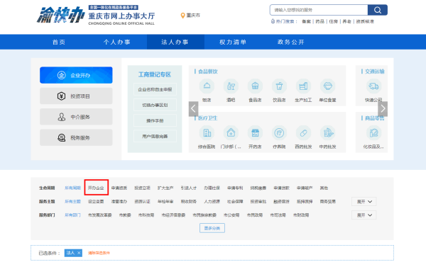Select the 税务服务 sidebar button
Image resolution: width=426 pixels, height=262 pixels.
coord(76,137)
